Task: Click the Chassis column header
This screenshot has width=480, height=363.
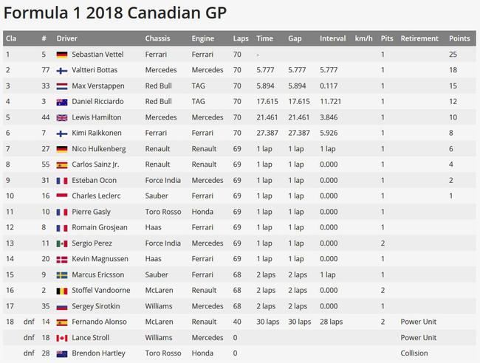Action: coord(157,38)
